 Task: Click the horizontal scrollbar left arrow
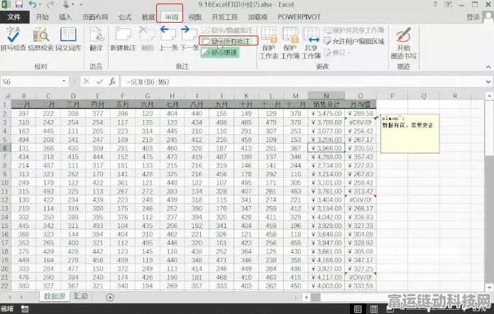(306, 297)
